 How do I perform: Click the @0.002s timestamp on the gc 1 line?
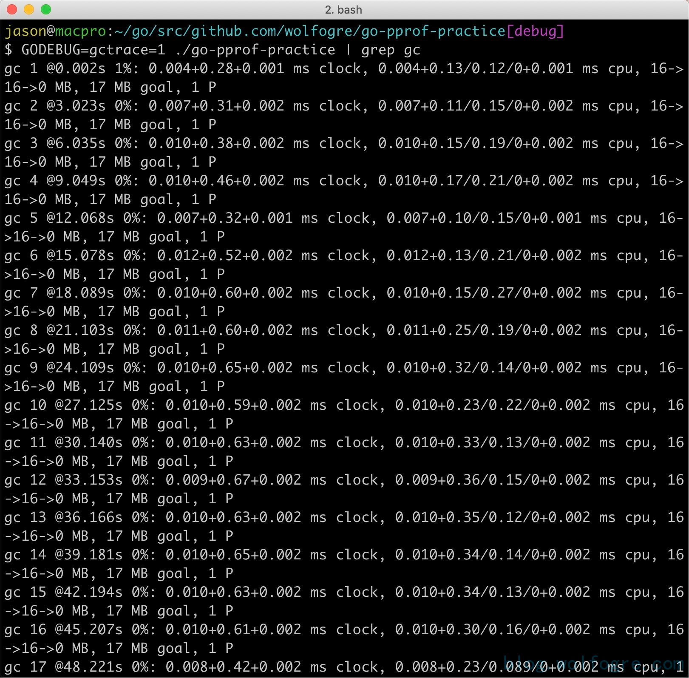pyautogui.click(x=76, y=68)
